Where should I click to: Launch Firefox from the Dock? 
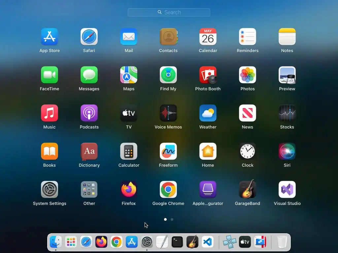(x=101, y=242)
